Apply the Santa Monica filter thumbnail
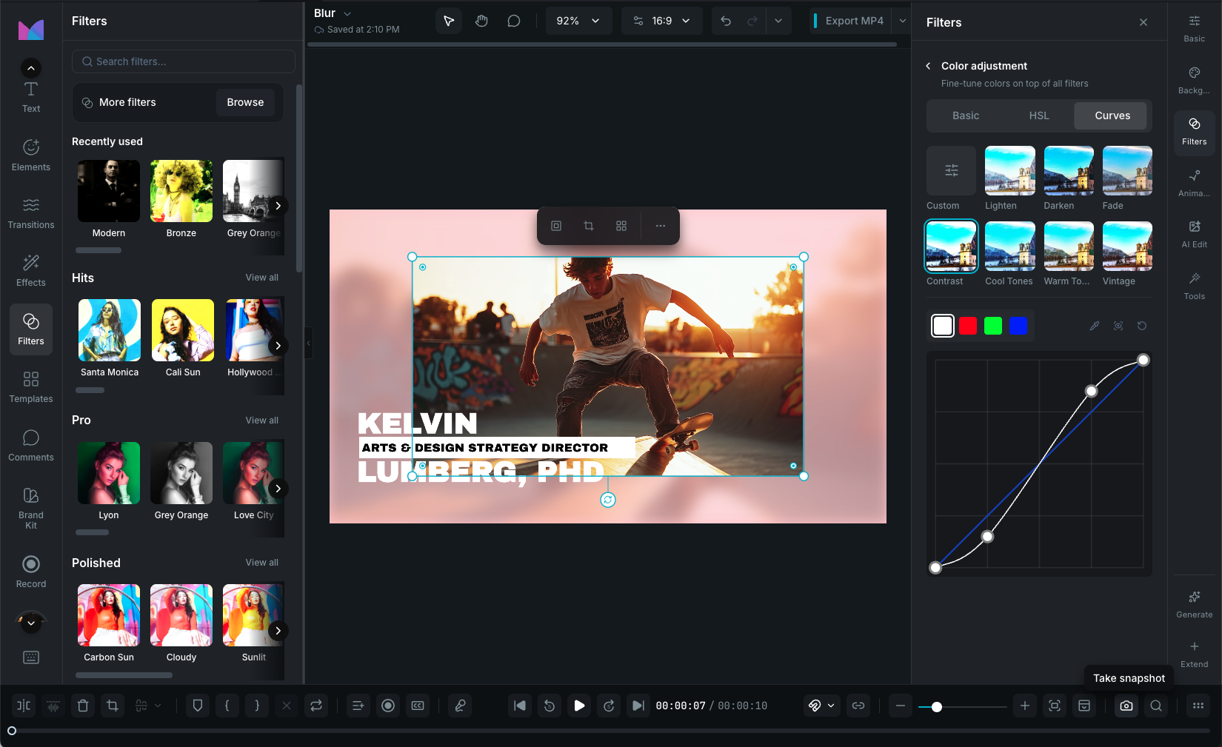This screenshot has height=747, width=1222. (x=110, y=330)
